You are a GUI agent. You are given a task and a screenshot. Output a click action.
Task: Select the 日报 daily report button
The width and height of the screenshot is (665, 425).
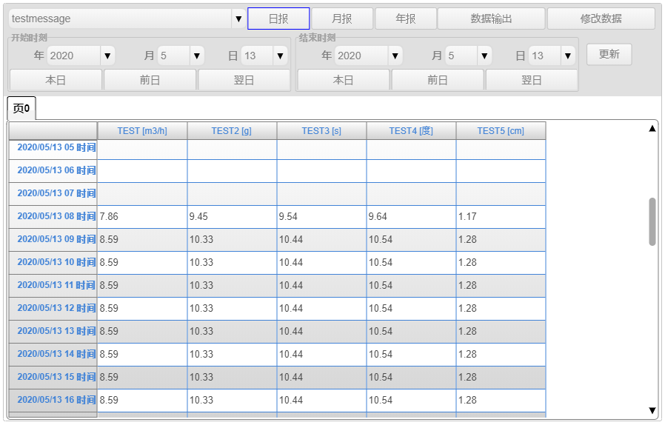[278, 19]
